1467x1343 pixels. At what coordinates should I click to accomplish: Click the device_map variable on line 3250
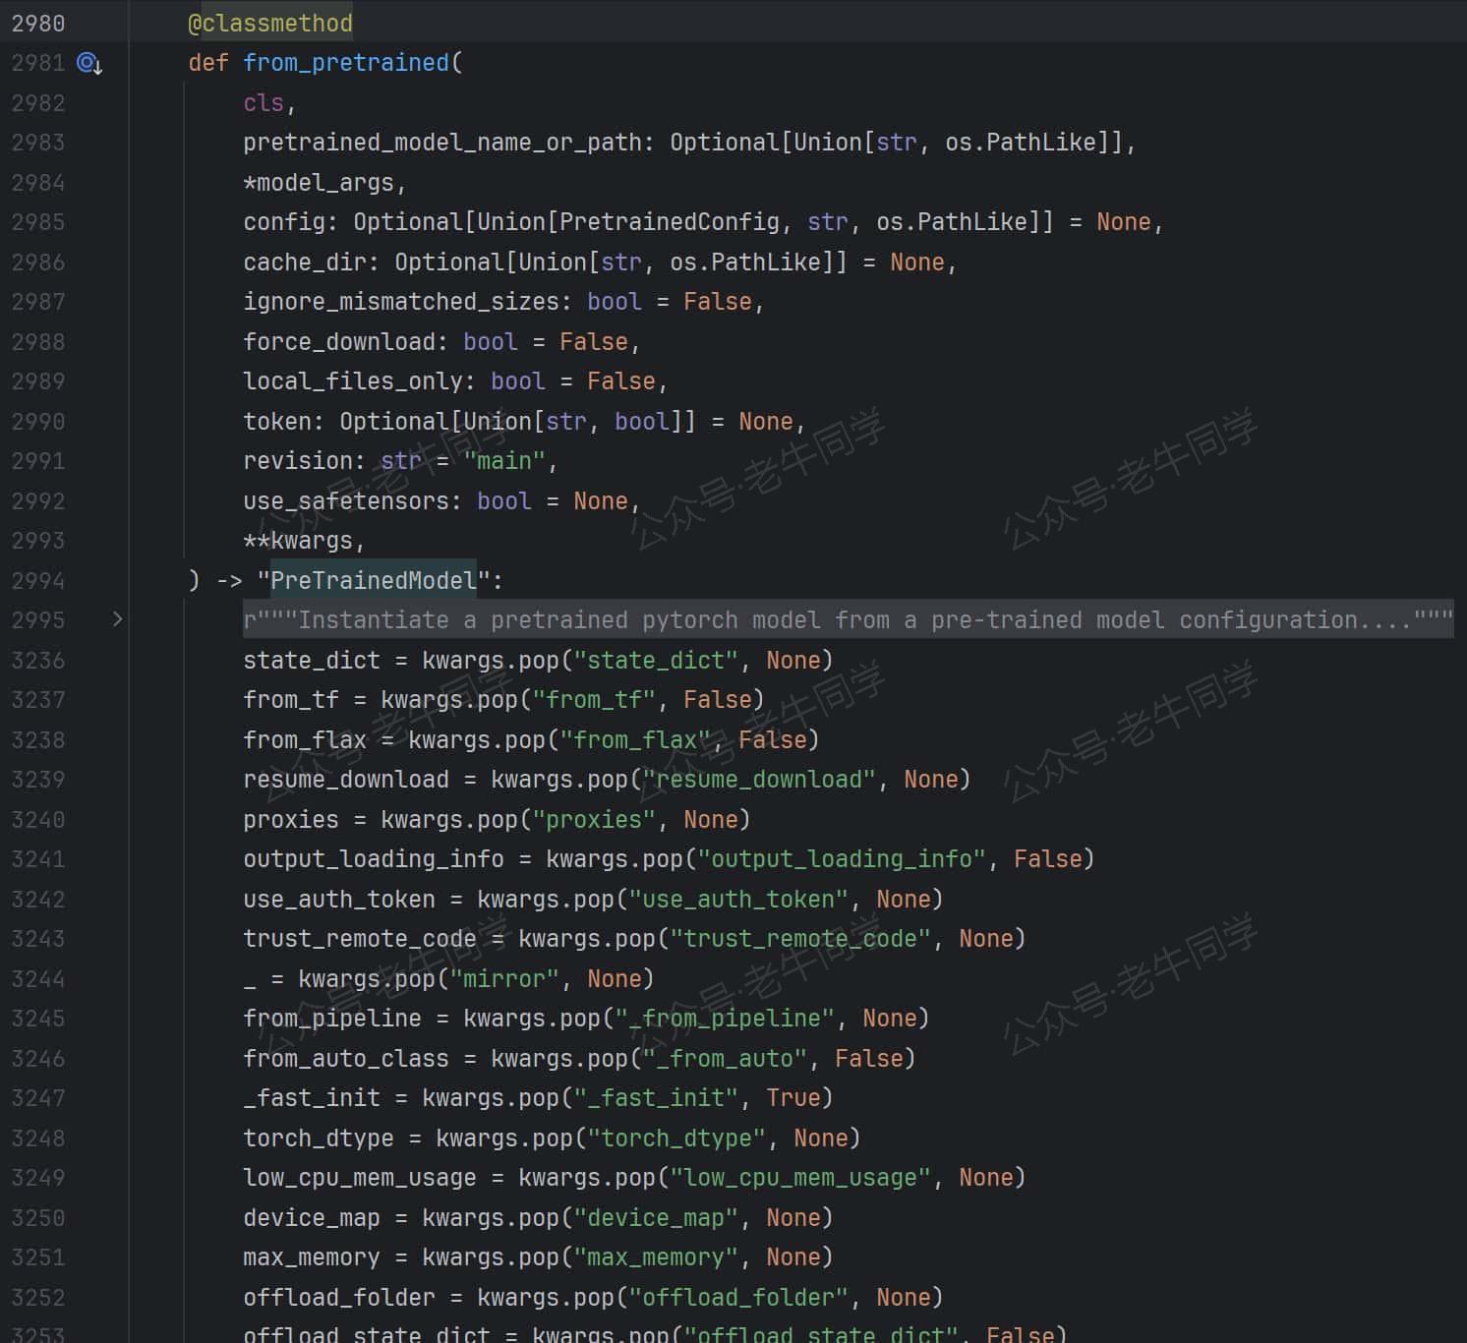pyautogui.click(x=311, y=1218)
